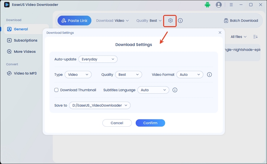267x164 pixels.
Task: Change the Save to folder path dropdown
Action: click(x=100, y=105)
